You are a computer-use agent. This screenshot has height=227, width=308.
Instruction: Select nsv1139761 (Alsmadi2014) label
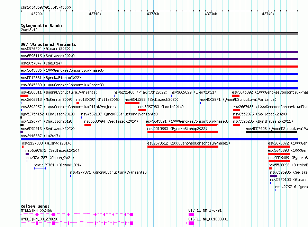click(x=58, y=165)
